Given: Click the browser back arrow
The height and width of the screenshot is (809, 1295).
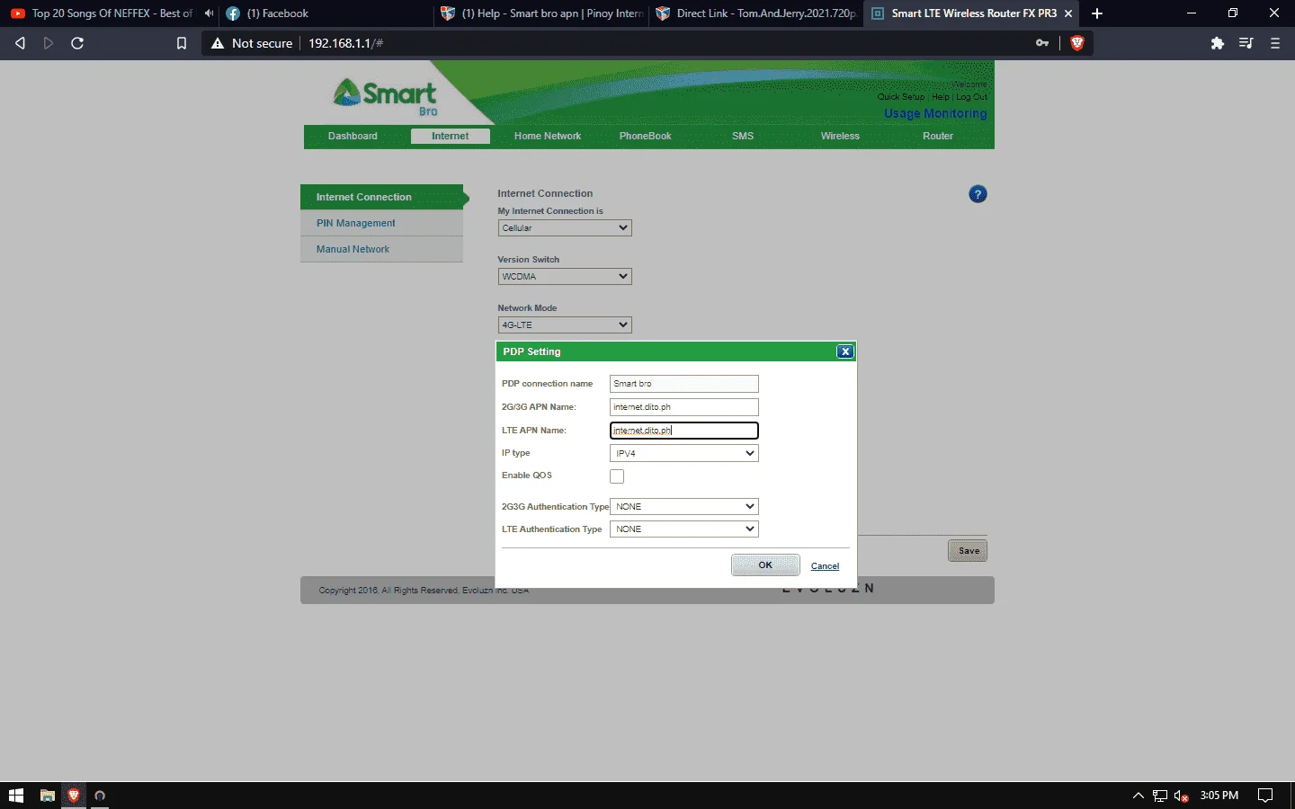Looking at the screenshot, I should 20,43.
